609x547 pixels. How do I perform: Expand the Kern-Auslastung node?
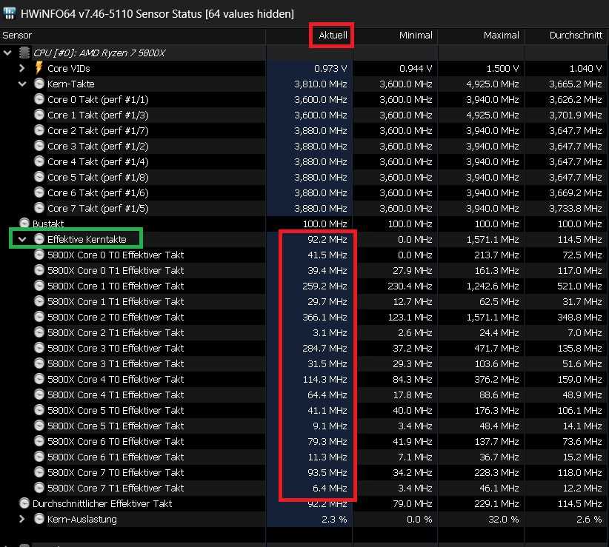coord(22,519)
